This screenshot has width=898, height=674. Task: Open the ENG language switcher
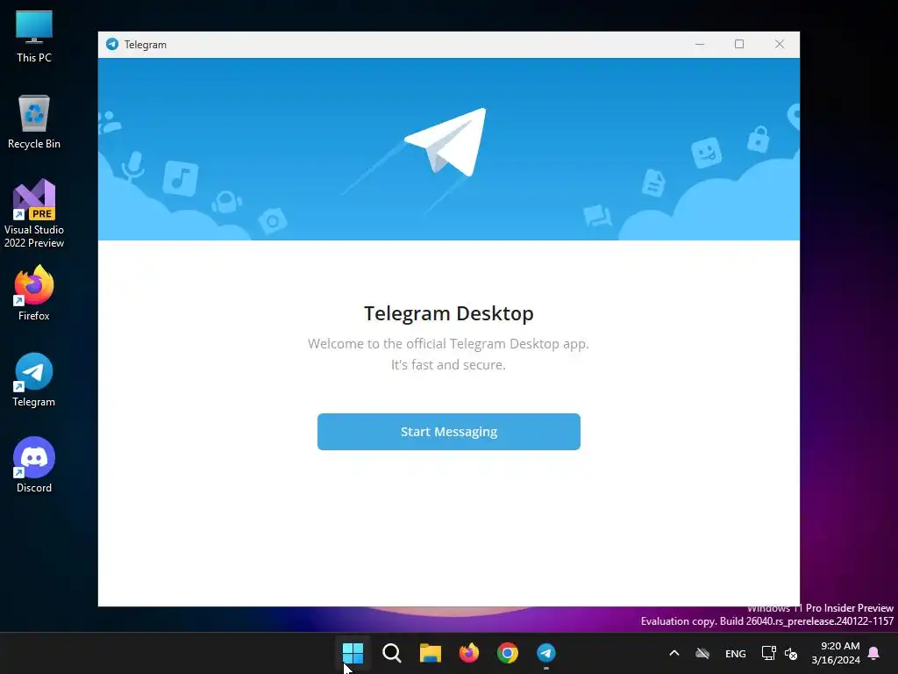736,653
